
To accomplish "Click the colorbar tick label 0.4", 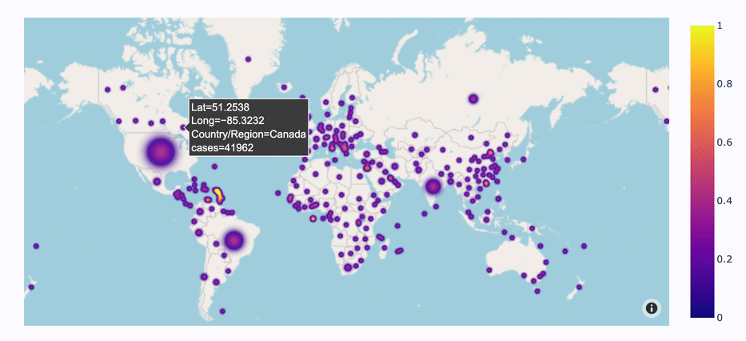I will (723, 201).
